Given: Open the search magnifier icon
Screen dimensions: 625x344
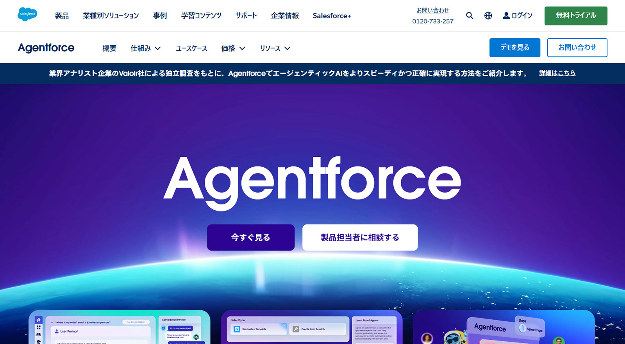Looking at the screenshot, I should [470, 16].
